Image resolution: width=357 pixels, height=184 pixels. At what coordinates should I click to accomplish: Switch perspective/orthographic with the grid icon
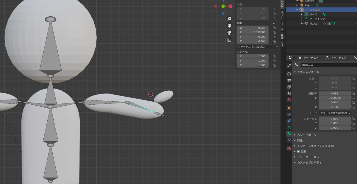pyautogui.click(x=229, y=40)
